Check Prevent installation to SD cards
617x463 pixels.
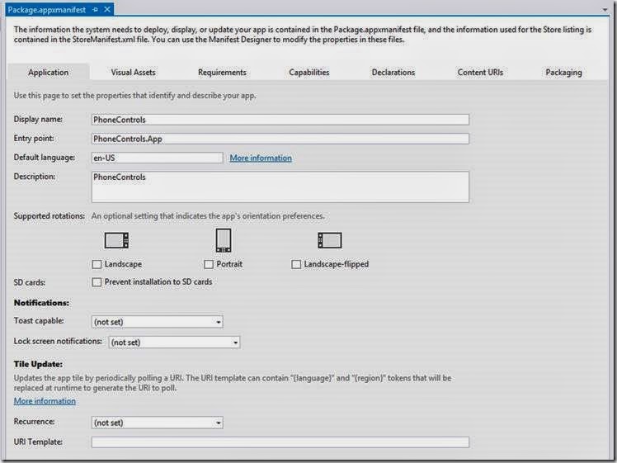[x=97, y=282]
